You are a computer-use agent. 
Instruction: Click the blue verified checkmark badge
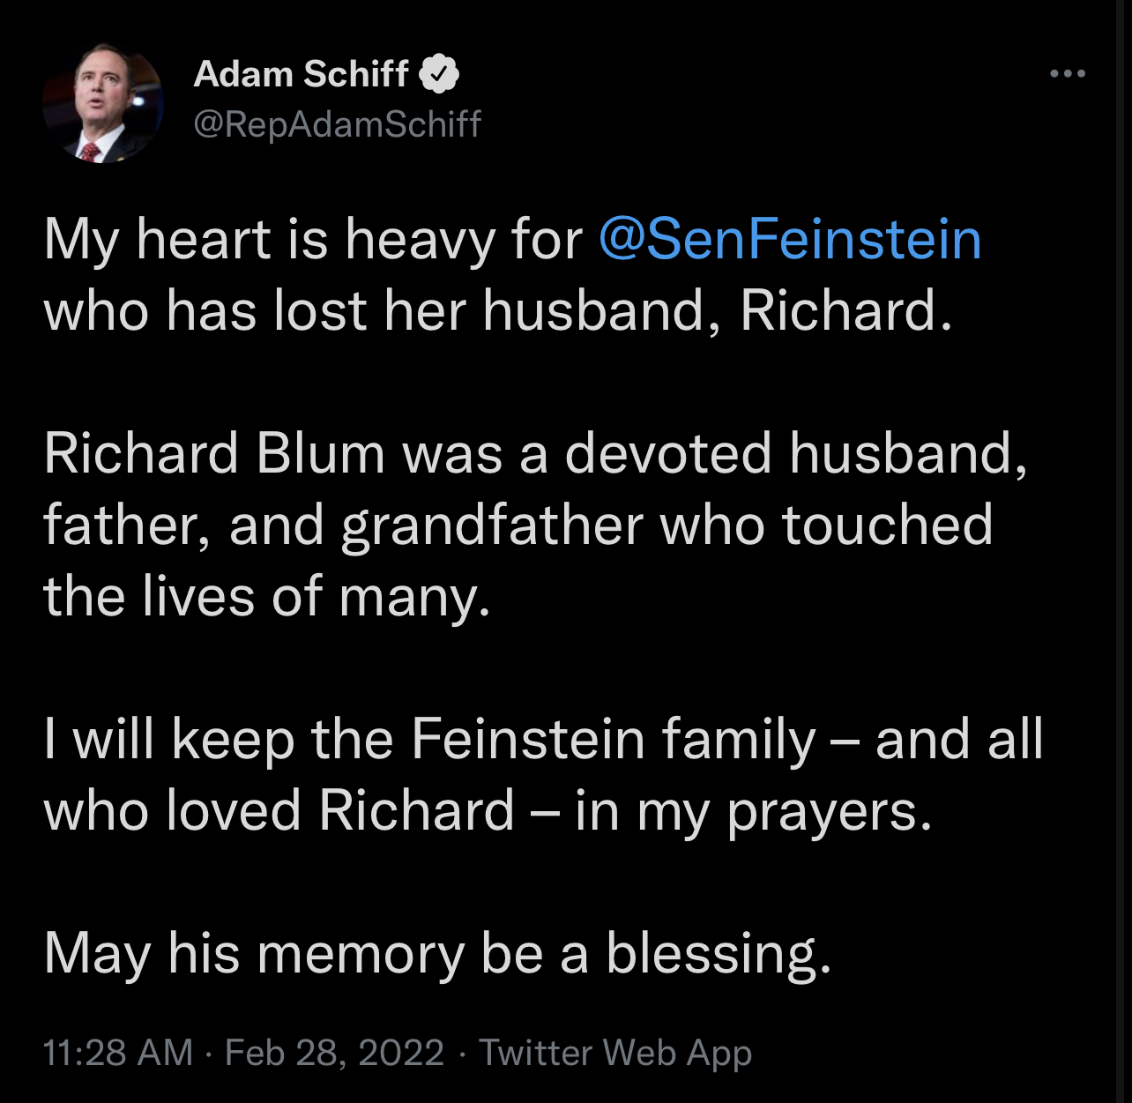pos(438,74)
